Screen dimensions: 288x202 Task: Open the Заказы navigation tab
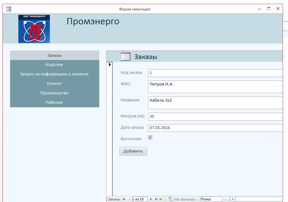(x=55, y=55)
